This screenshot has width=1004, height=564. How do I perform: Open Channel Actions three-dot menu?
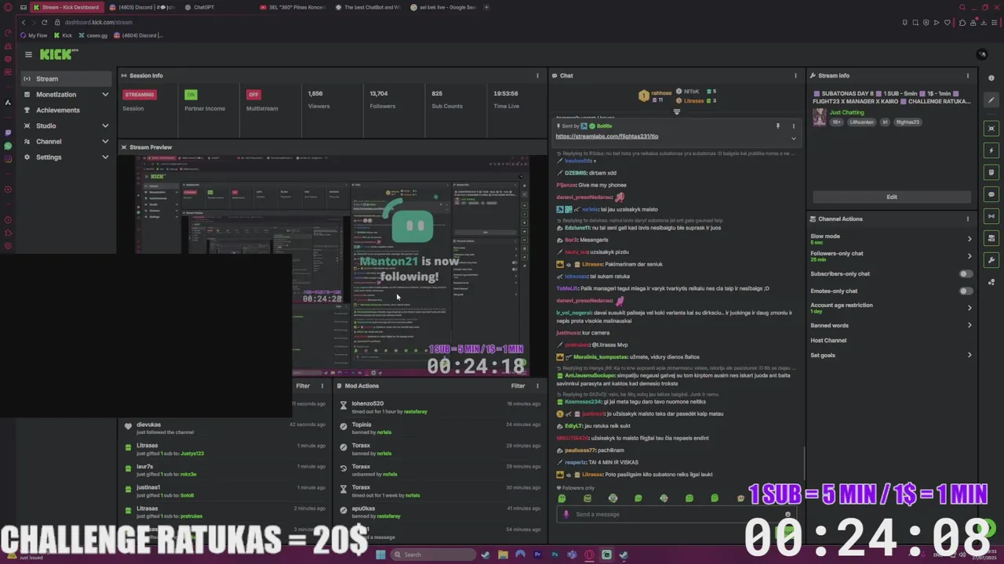tap(967, 219)
